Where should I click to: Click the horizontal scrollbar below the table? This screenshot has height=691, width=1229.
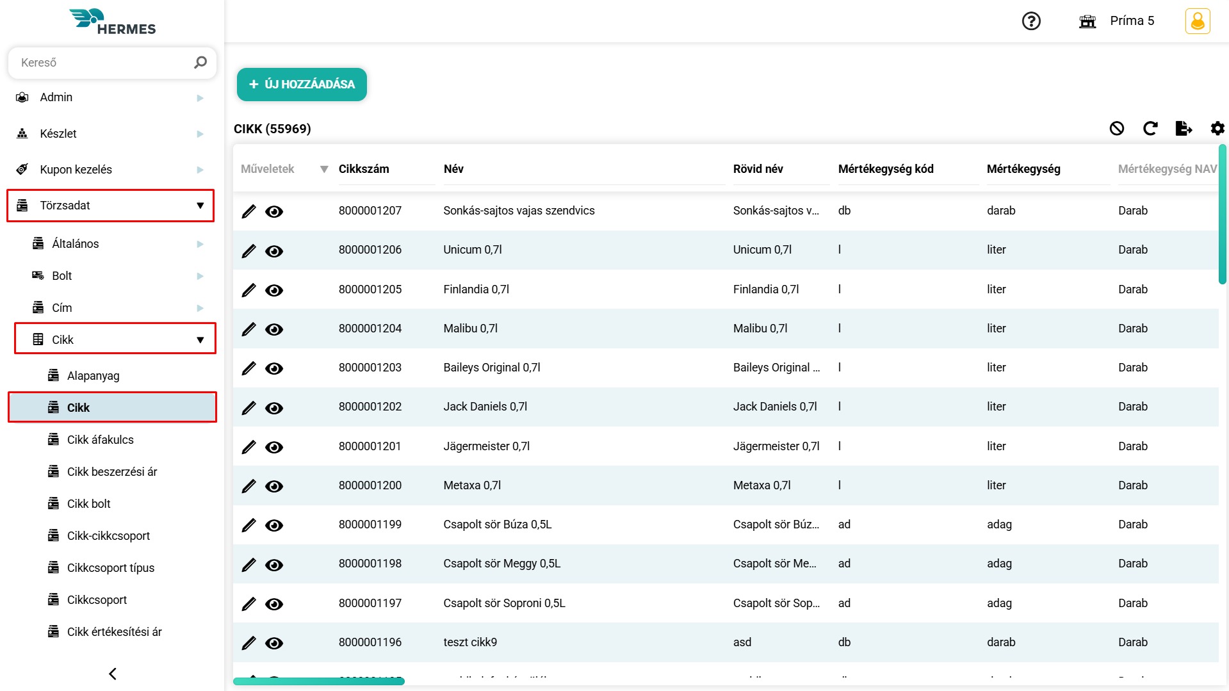[x=319, y=681]
